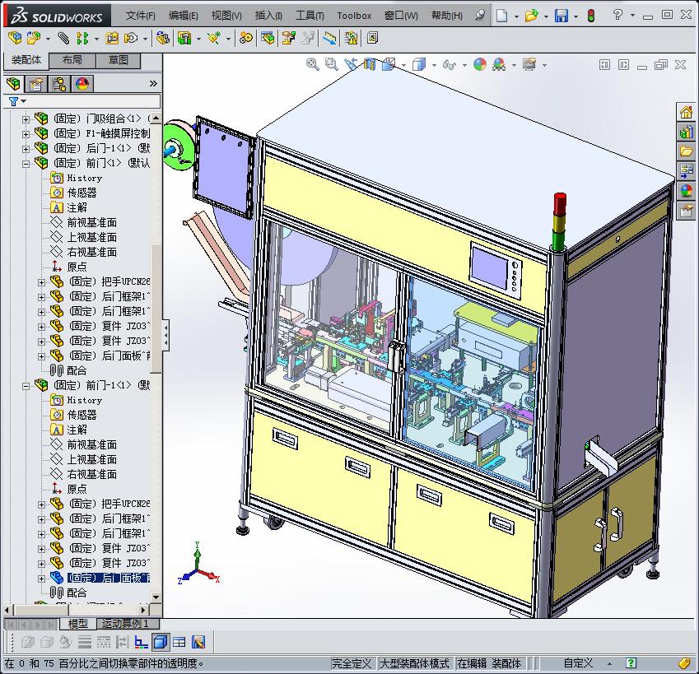Click the panel expand chevrons button
699x674 pixels.
[154, 82]
